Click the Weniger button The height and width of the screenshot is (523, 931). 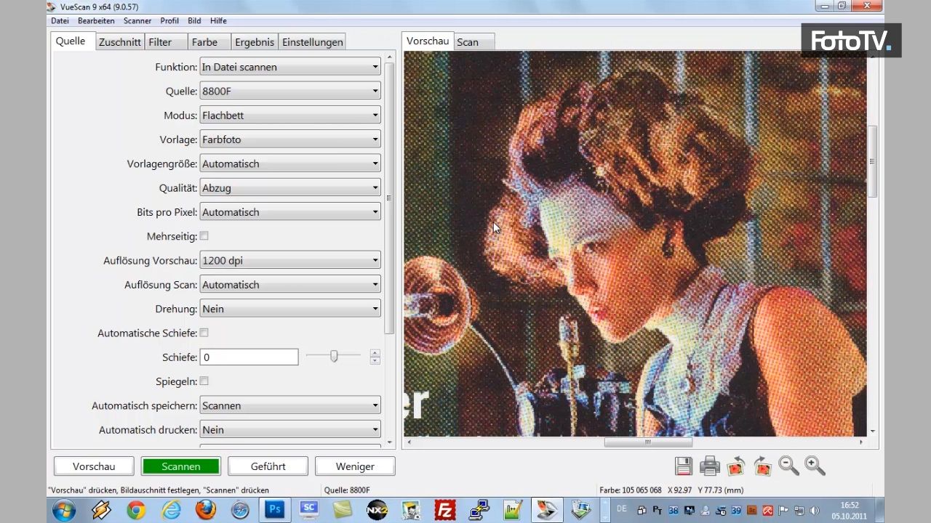tap(355, 466)
